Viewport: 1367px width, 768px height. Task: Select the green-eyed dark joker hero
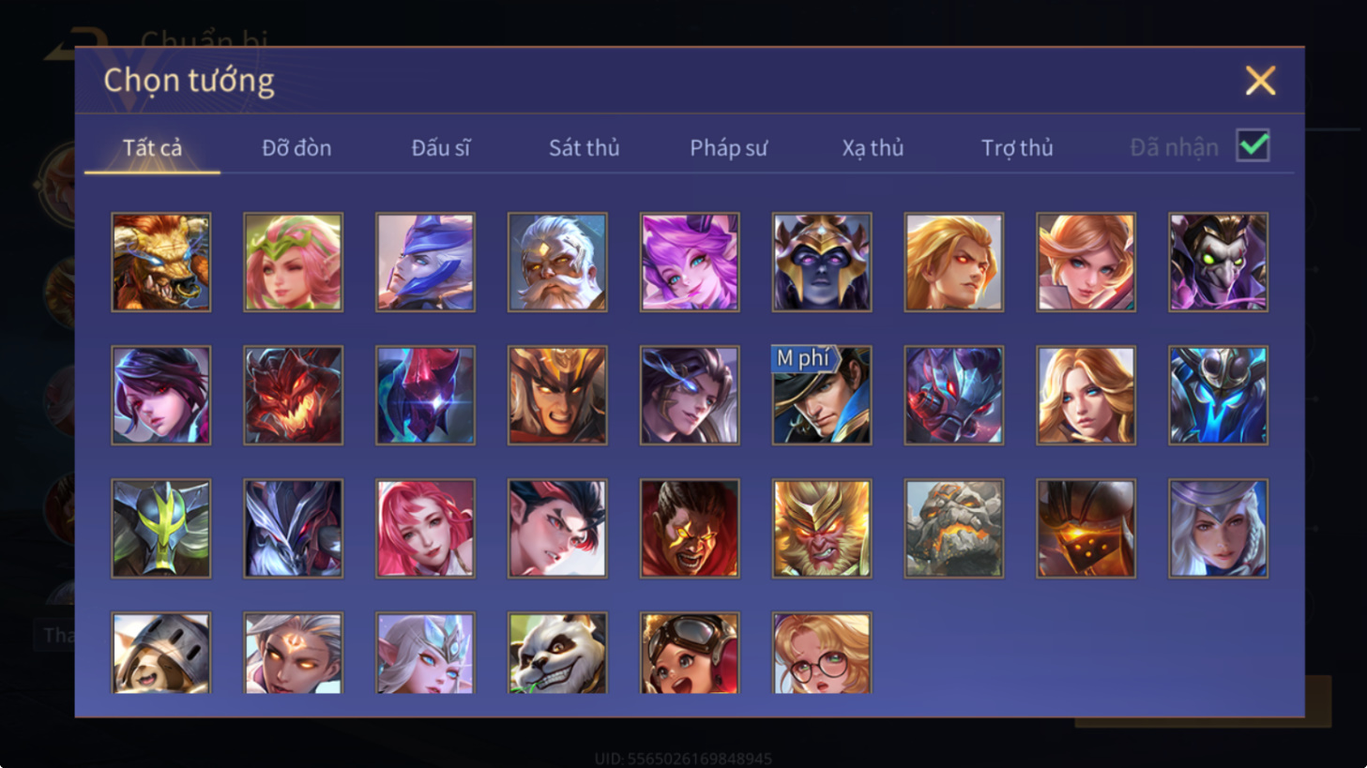point(1219,262)
